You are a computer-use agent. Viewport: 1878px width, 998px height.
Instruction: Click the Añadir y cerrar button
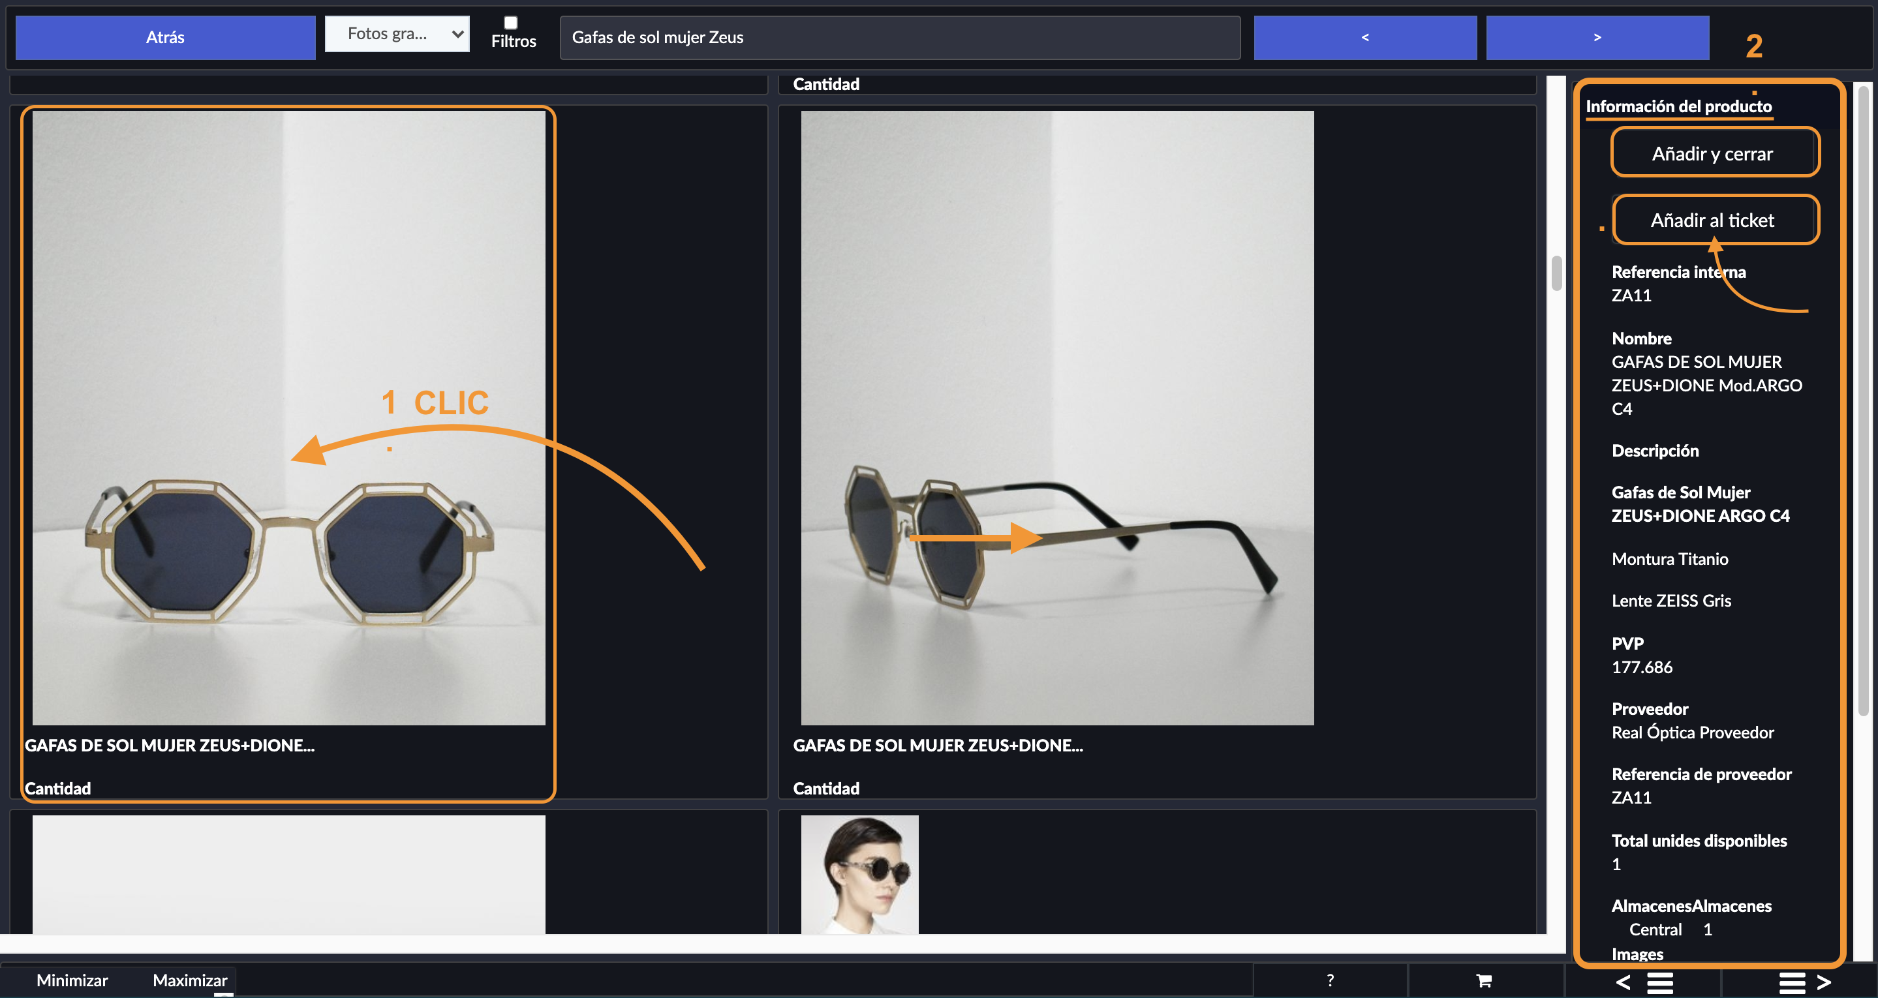click(x=1714, y=153)
